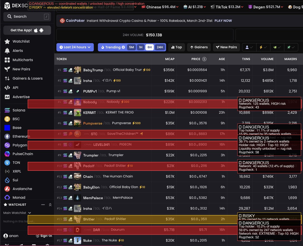Open the TikTok category dropdown
Image resolution: width=303 pixels, height=246 pixels.
(x=227, y=7)
